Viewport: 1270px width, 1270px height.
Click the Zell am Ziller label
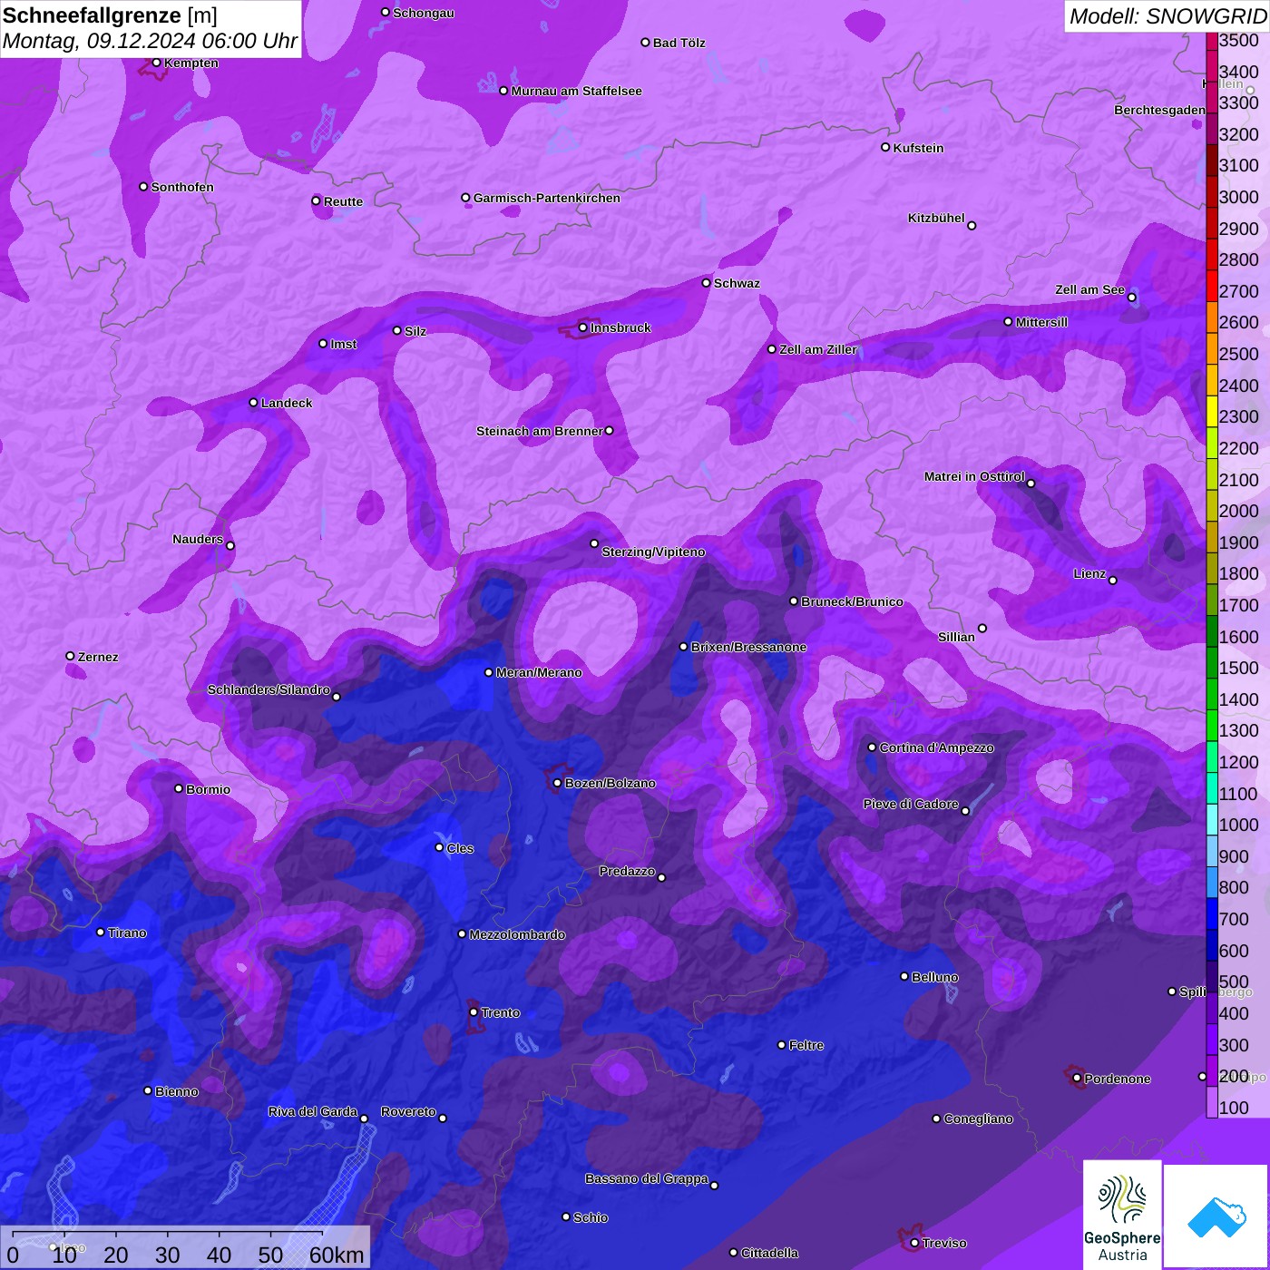[x=817, y=349]
